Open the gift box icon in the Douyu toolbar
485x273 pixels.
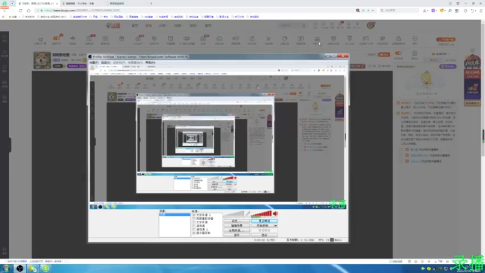click(x=122, y=38)
